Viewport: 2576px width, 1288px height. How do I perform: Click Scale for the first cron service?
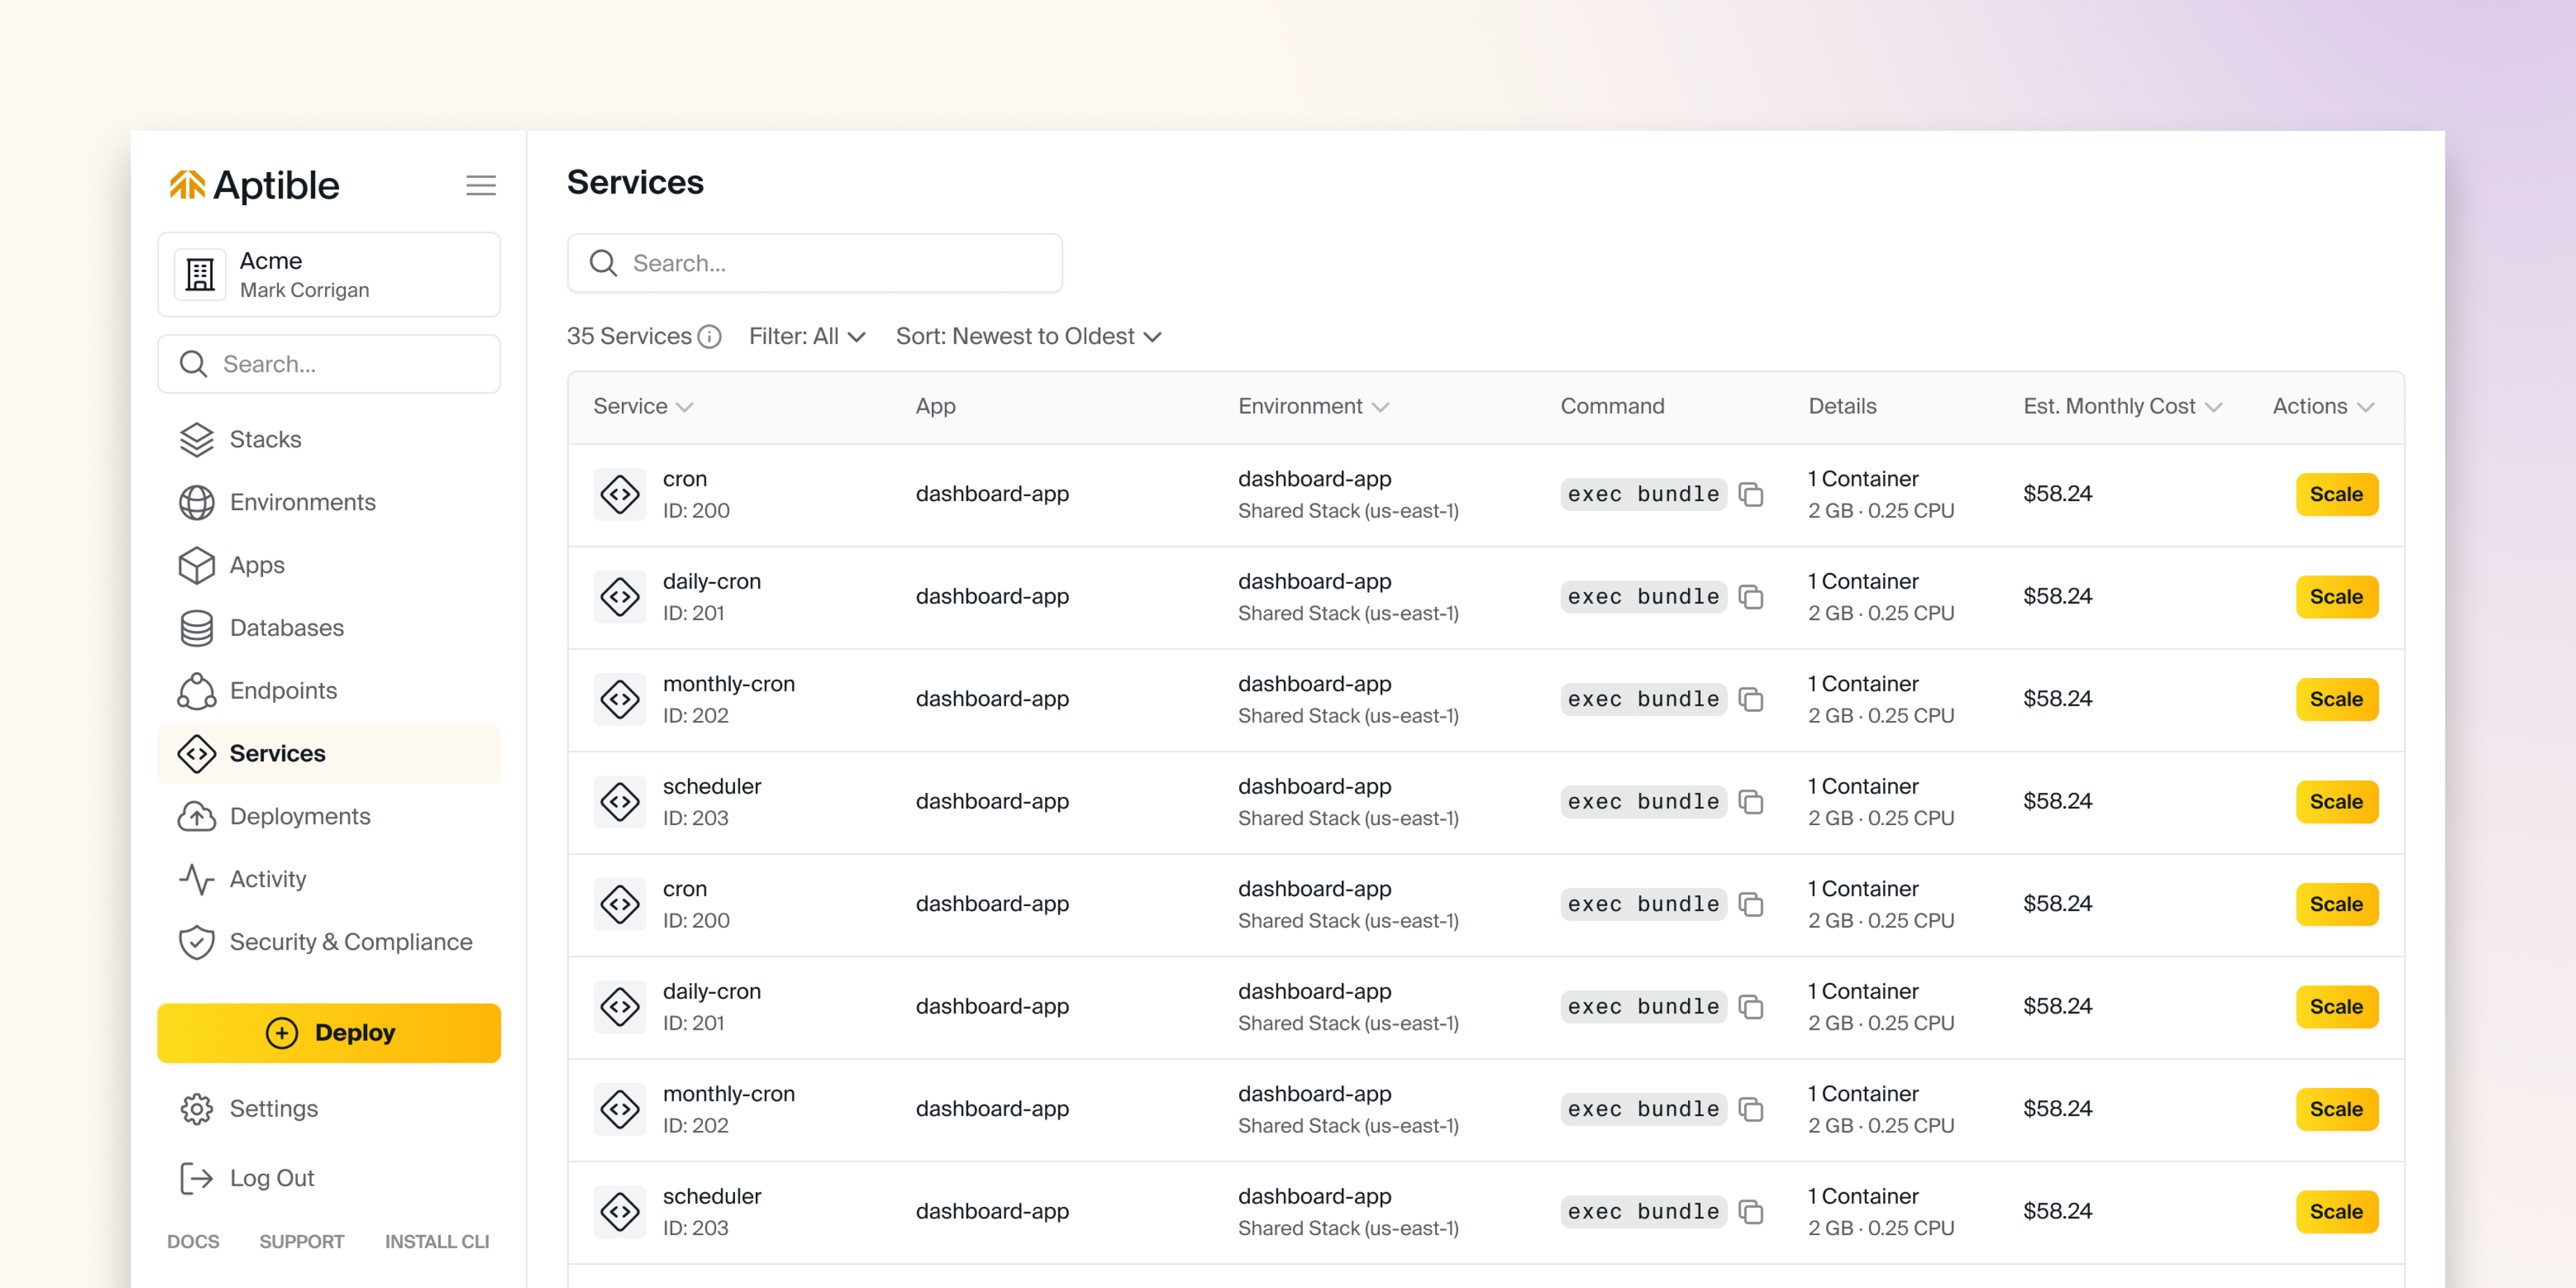2335,495
